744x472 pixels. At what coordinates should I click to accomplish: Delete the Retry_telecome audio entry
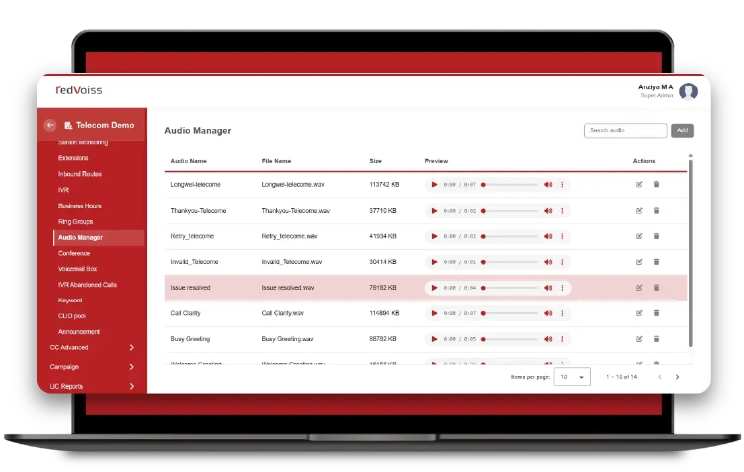[656, 236]
